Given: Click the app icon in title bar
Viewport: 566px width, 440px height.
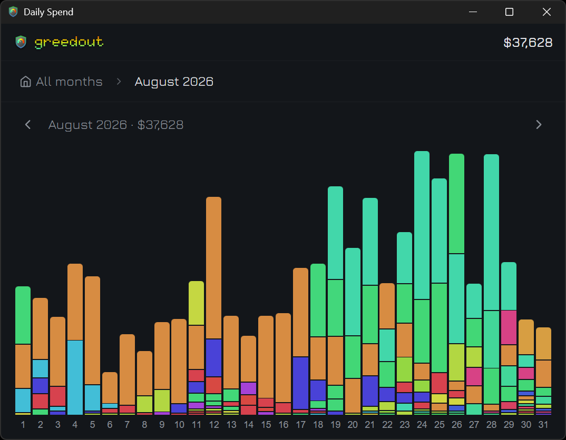Looking at the screenshot, I should [x=13, y=12].
